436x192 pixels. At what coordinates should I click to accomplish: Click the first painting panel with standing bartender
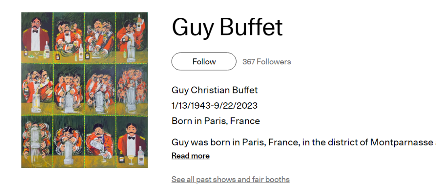(37, 36)
